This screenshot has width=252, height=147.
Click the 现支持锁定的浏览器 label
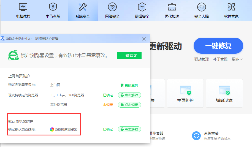[24, 95]
